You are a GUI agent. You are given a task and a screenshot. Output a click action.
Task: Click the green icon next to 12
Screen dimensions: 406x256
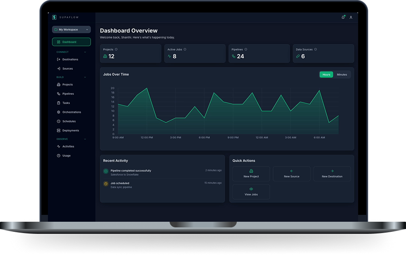(x=105, y=56)
